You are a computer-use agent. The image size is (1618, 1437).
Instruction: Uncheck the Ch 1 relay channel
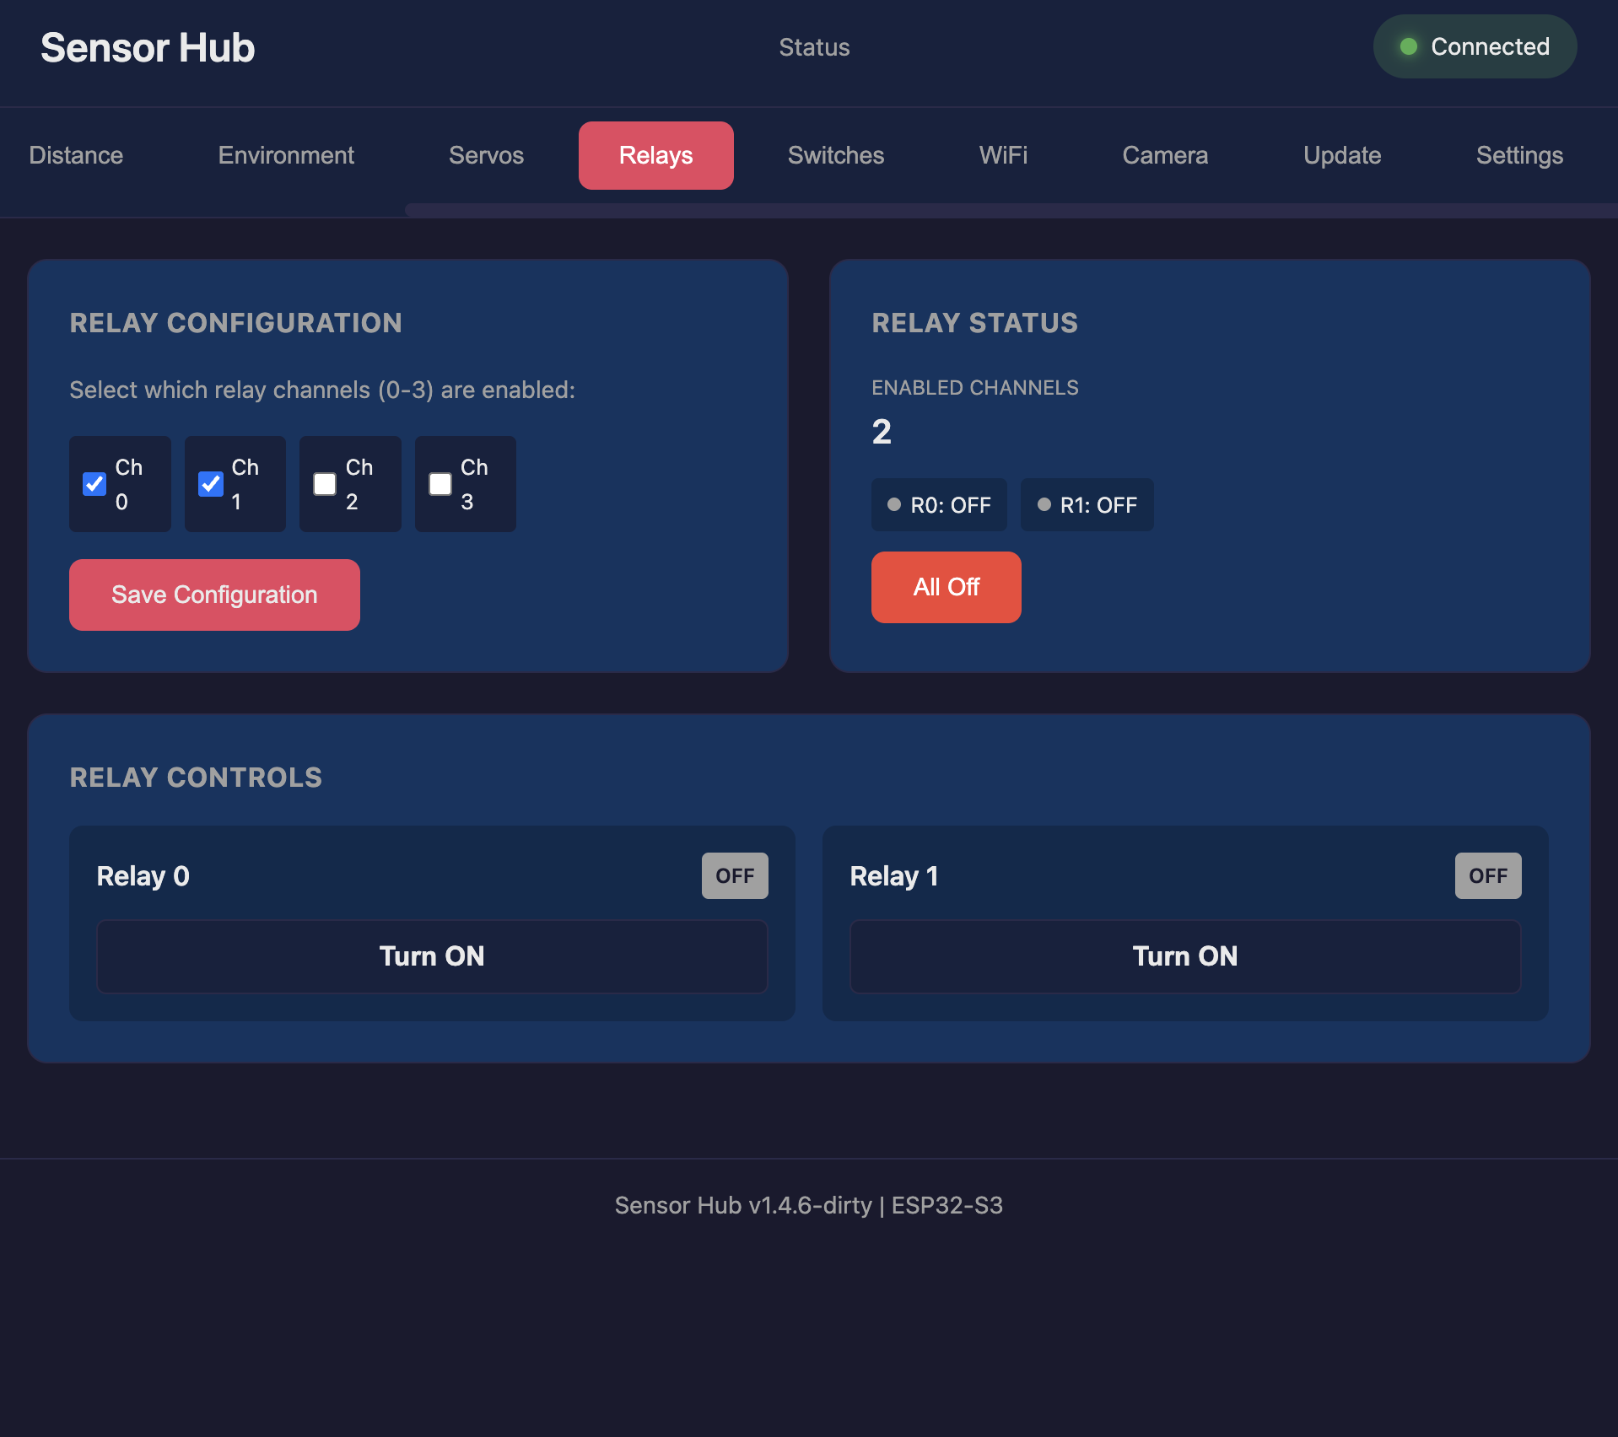tap(209, 484)
